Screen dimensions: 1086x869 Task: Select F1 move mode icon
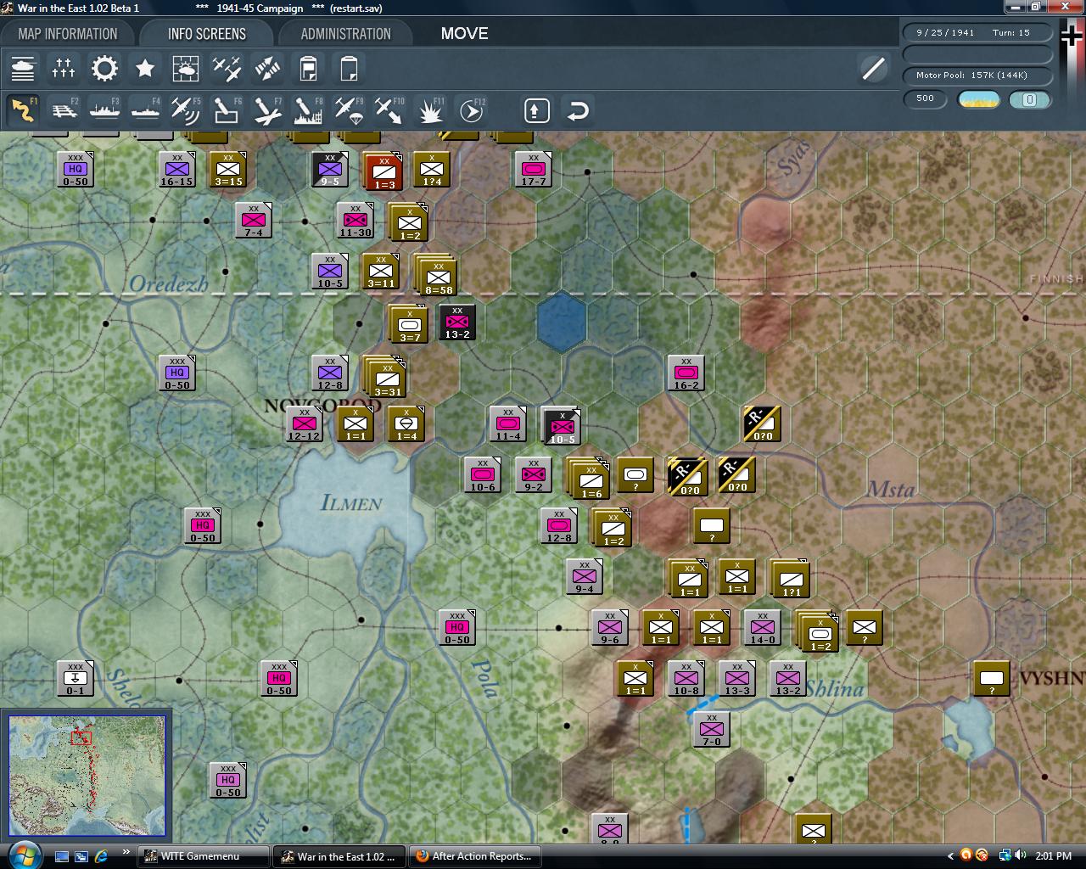tap(23, 109)
